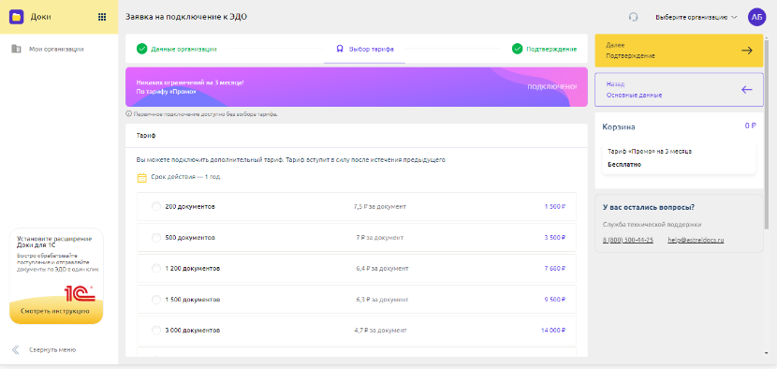The height and width of the screenshot is (369, 777).
Task: Click the right arrow on Далее button
Action: [x=747, y=50]
